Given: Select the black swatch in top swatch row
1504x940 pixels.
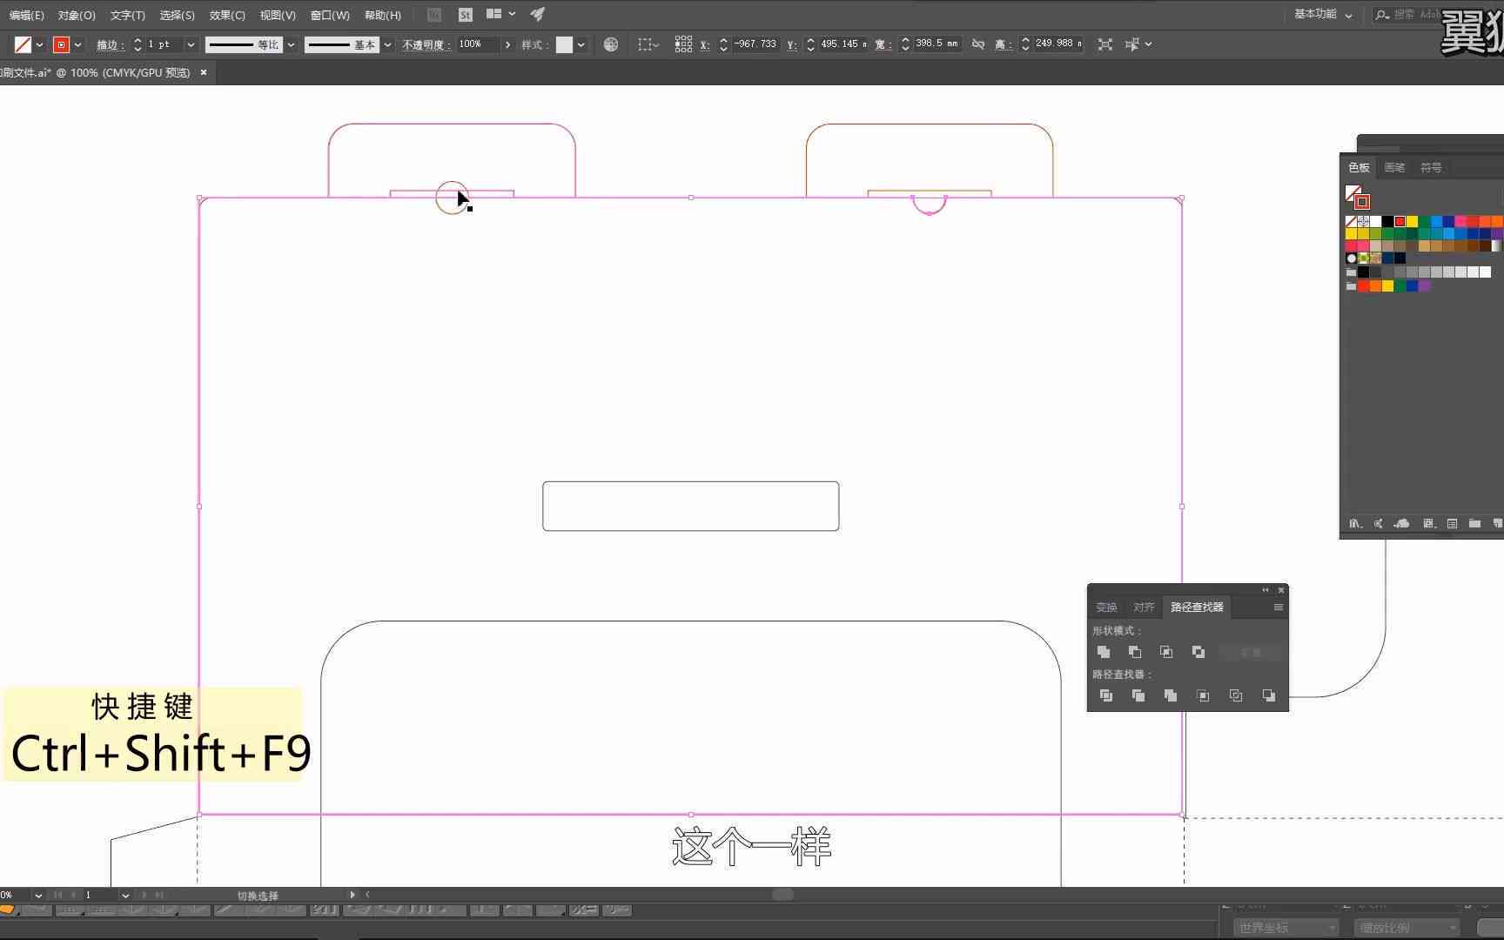Looking at the screenshot, I should [1387, 221].
